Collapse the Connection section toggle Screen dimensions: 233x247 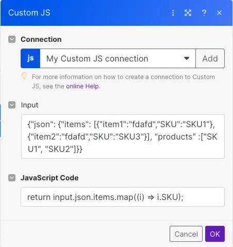[x=12, y=39]
